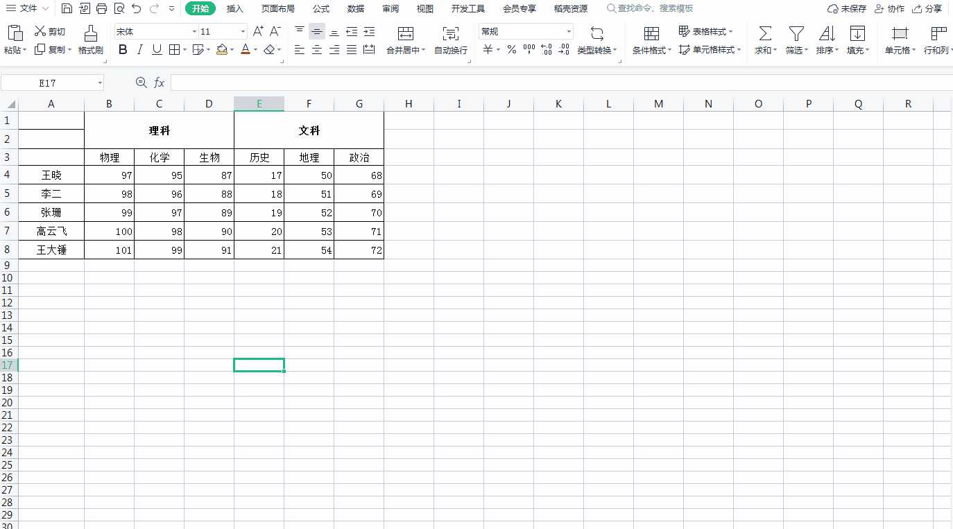The width and height of the screenshot is (953, 529).
Task: Apply thousands separator format
Action: click(x=529, y=49)
